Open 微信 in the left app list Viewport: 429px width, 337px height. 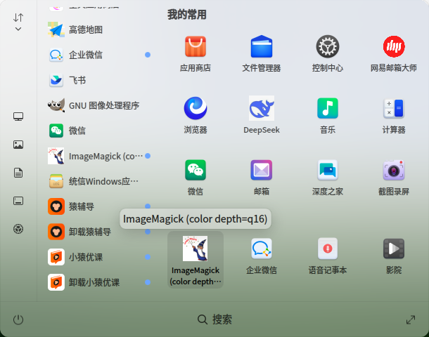click(x=98, y=131)
